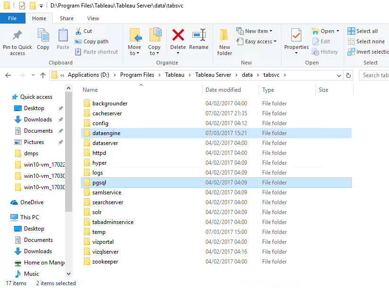389x288 pixels.
Task: Open the Move to menu
Action: coord(134,42)
